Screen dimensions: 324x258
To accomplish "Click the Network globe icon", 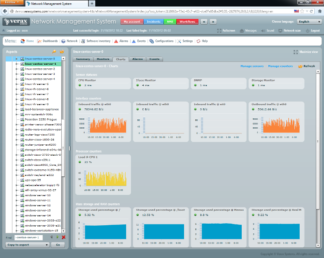I will (x=63, y=41).
